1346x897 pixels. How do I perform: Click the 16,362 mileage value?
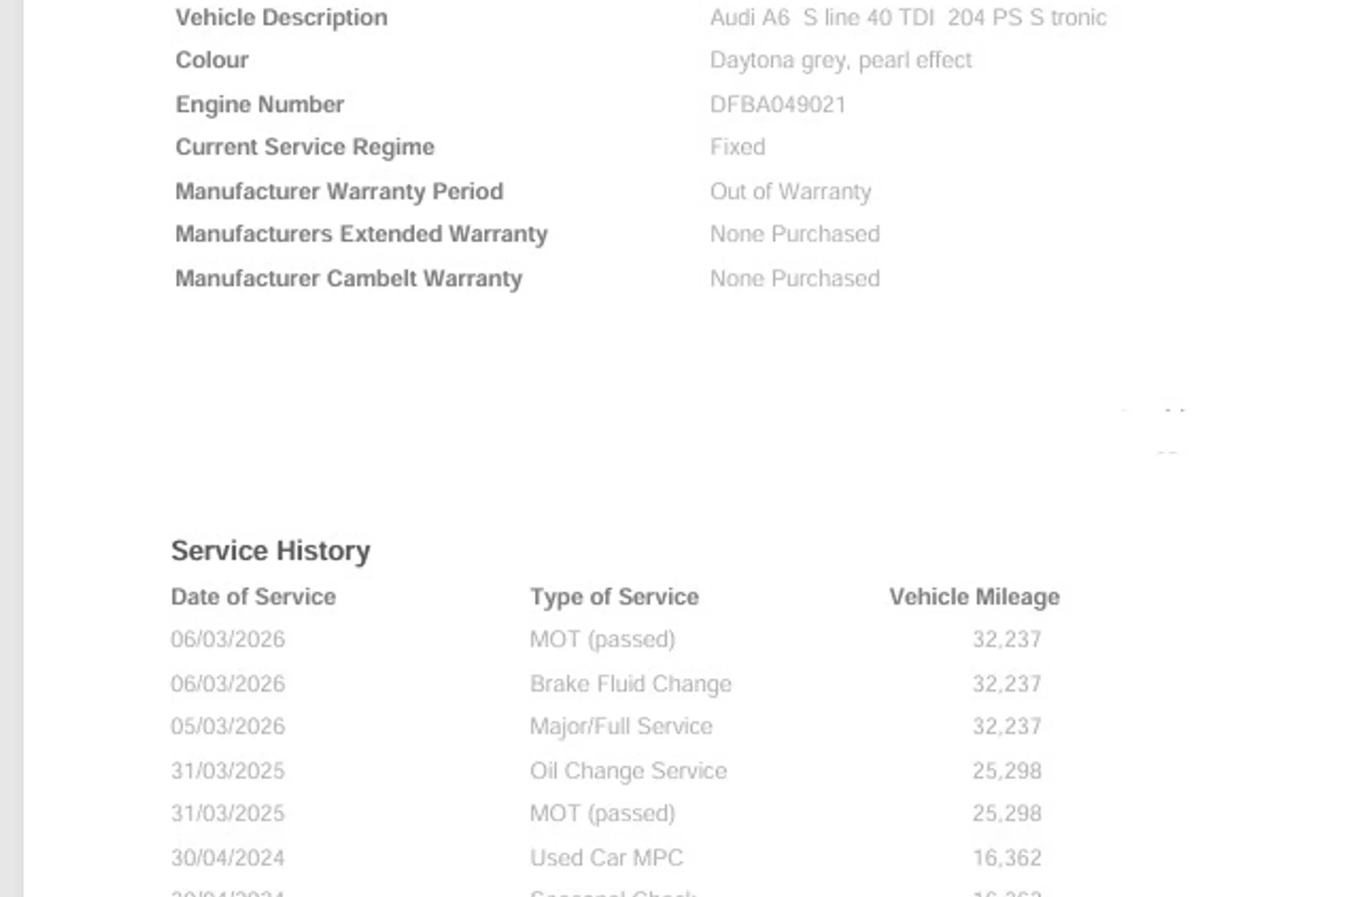tap(1007, 857)
